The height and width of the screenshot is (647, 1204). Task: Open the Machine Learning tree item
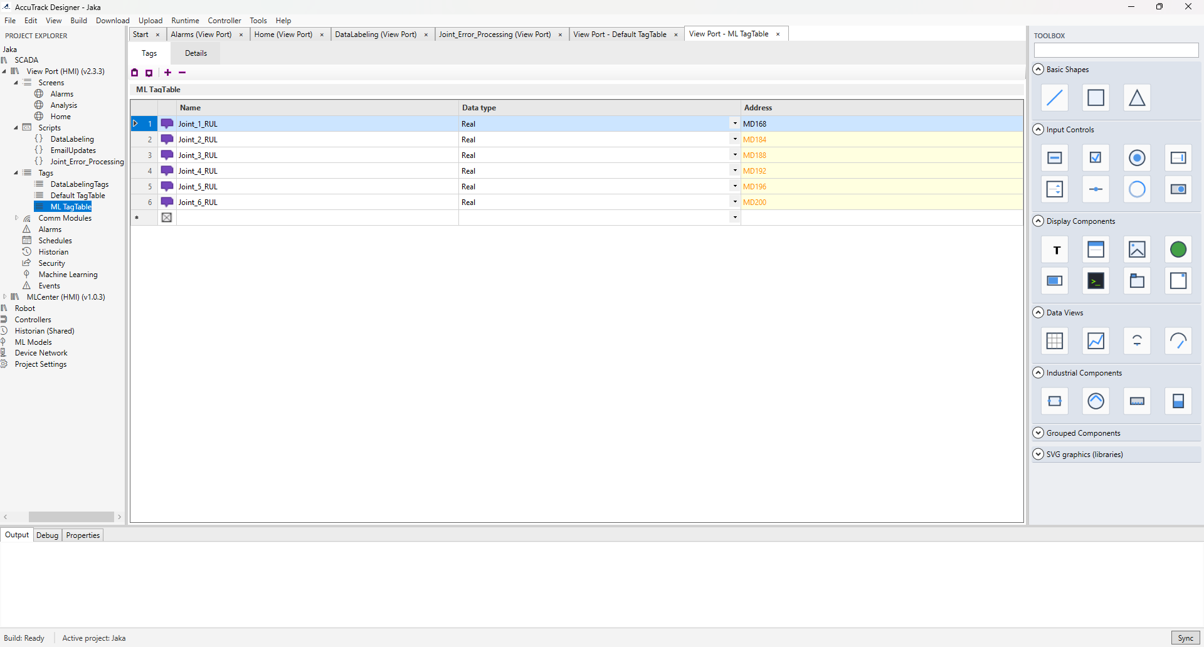68,275
